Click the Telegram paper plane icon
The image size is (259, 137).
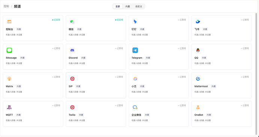135,50
